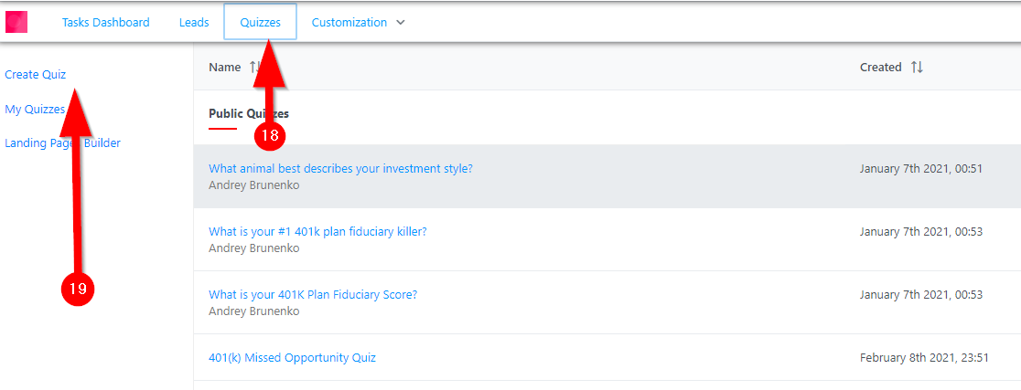
Task: Select the Quizzes tab in top navigation
Action: point(260,23)
